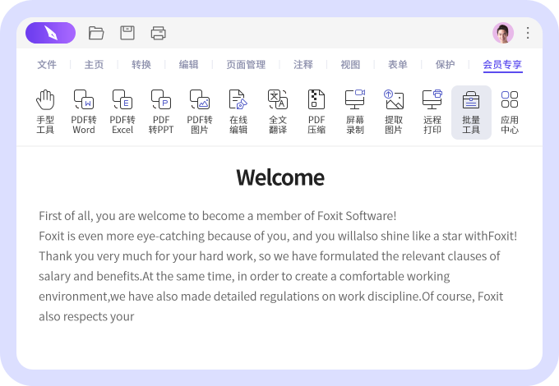Click the purple Foxit pen logo button
Screen dimensions: 559x386
pos(50,33)
